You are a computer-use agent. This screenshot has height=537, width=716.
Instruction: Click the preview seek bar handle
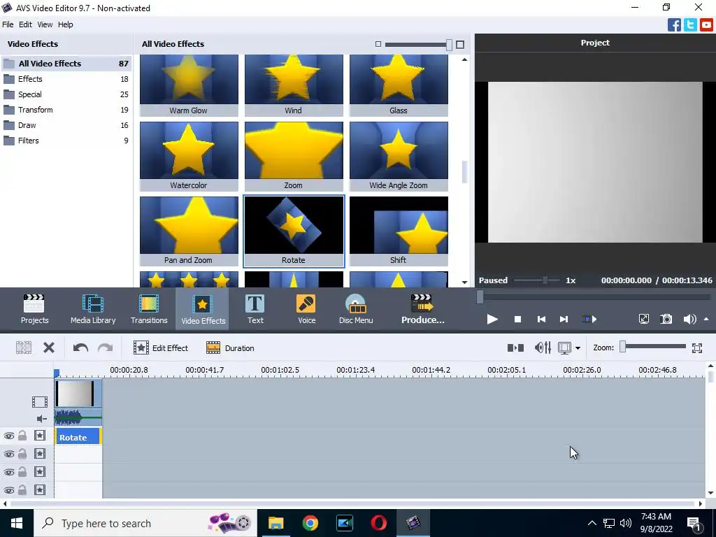pos(480,296)
